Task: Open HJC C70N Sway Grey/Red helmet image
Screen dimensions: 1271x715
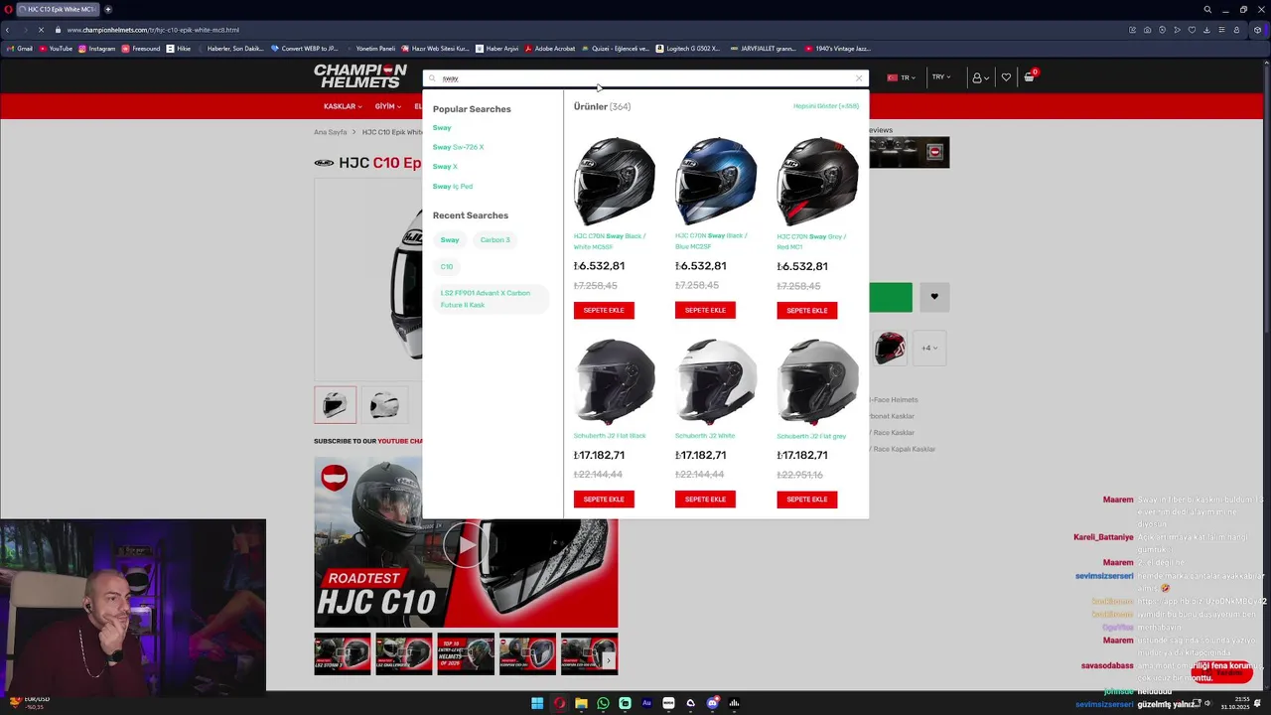Action: click(x=817, y=181)
